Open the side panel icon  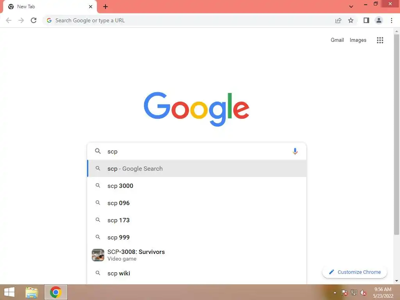pyautogui.click(x=366, y=20)
